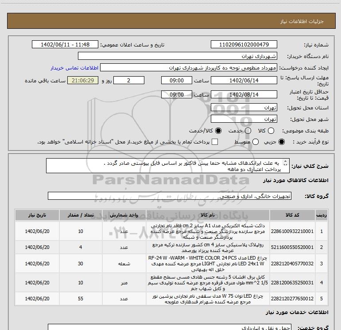The height and width of the screenshot is (330, 341).
Task: Click the unit شعله in row 3
Action: point(124,264)
